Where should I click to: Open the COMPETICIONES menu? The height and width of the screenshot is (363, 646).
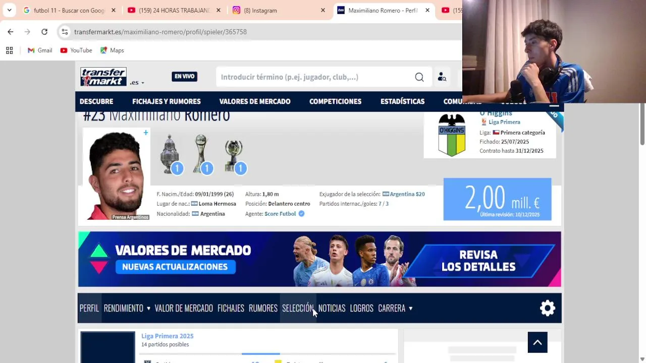(336, 101)
